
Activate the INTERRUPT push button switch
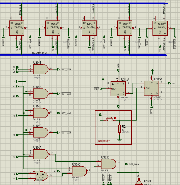click(x=110, y=119)
